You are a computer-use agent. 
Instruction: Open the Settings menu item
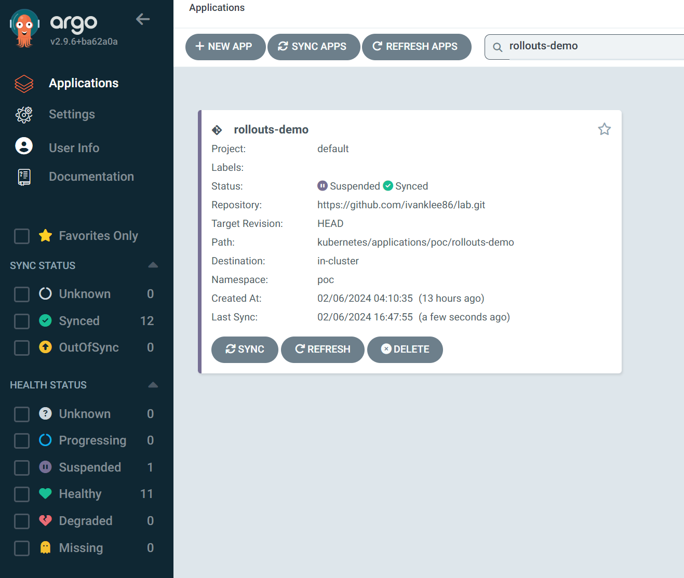point(72,115)
